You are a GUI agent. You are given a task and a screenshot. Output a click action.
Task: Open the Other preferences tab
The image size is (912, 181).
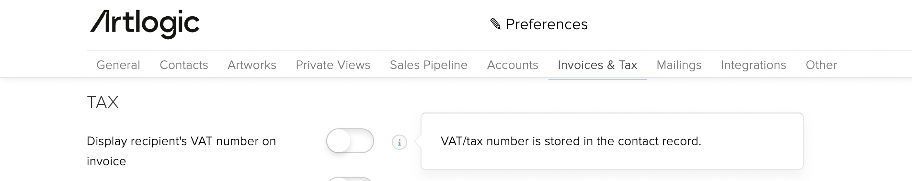click(x=821, y=65)
